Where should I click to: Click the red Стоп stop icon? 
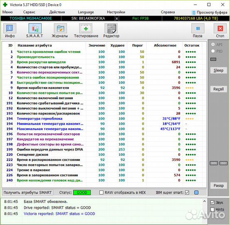coord(220,28)
